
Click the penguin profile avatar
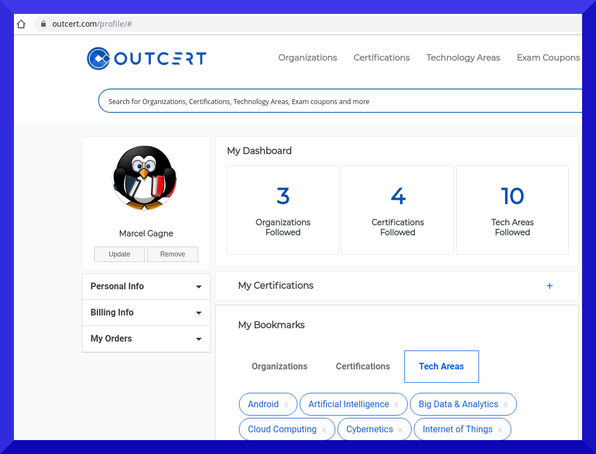145,178
